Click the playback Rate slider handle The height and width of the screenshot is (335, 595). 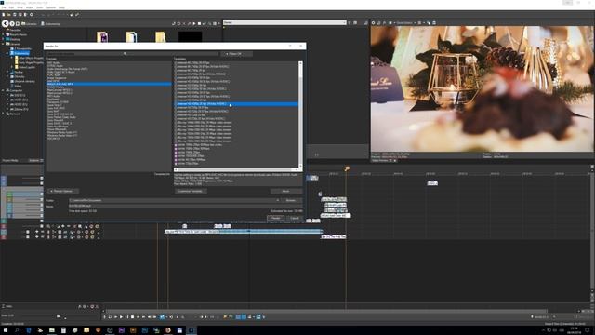pyautogui.click(x=58, y=315)
